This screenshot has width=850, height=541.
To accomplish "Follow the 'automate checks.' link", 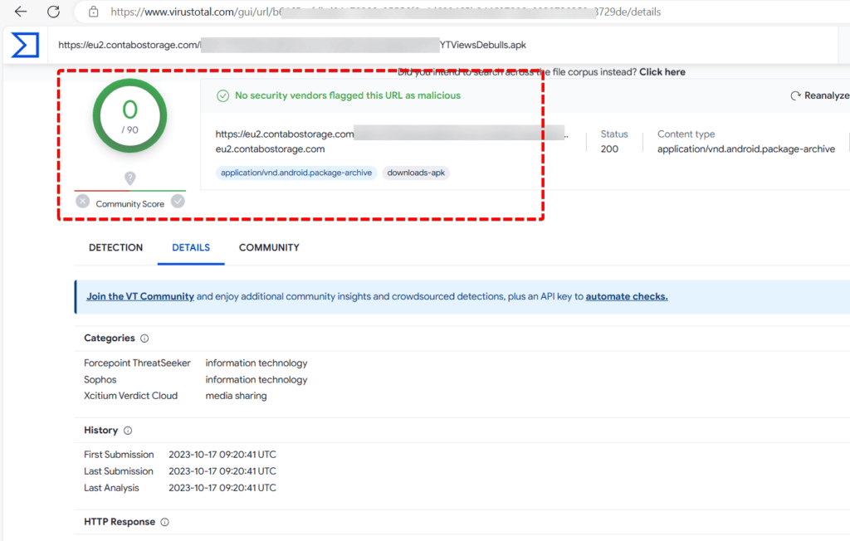I will (627, 296).
